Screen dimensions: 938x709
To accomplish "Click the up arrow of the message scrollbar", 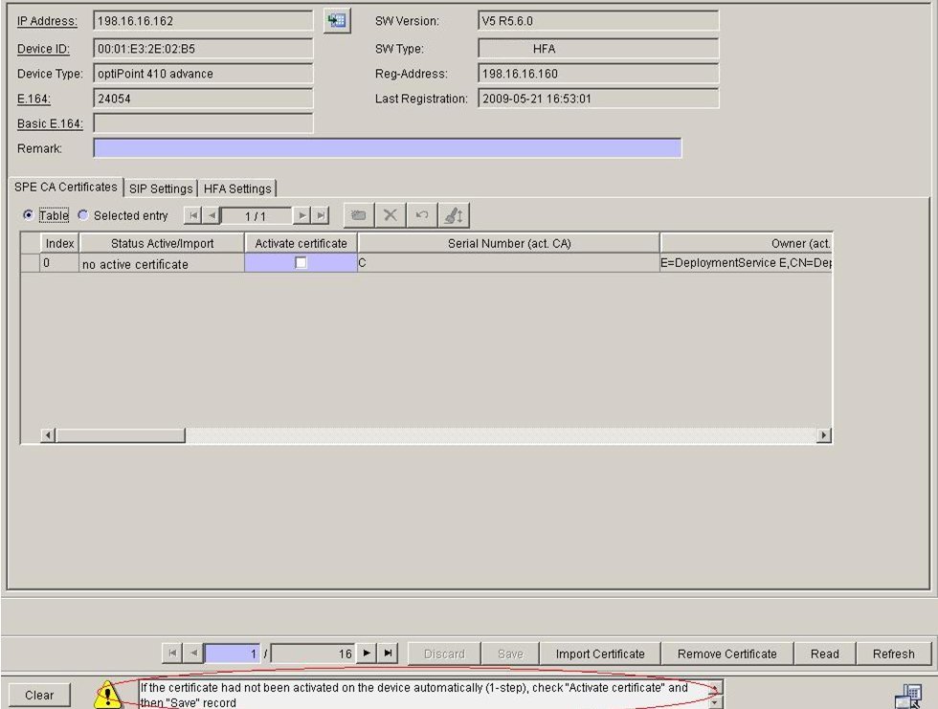I will [715, 686].
